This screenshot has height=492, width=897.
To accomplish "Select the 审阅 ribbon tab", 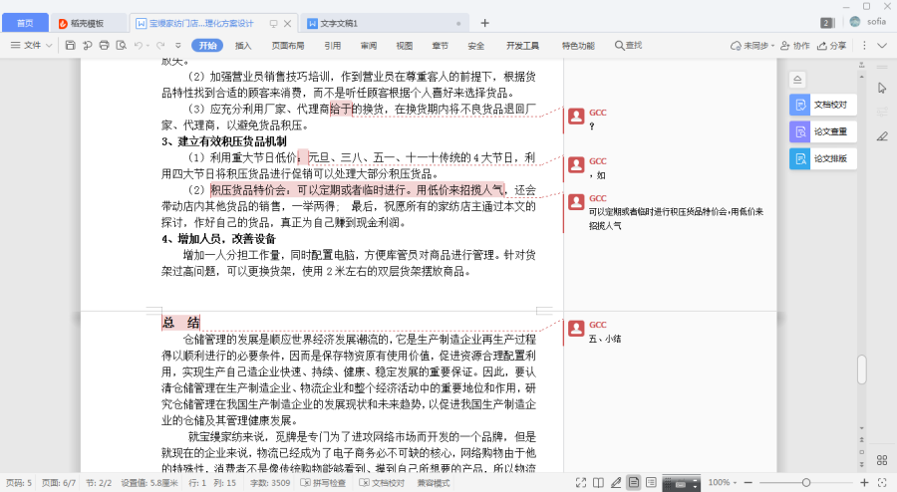I will [x=369, y=45].
